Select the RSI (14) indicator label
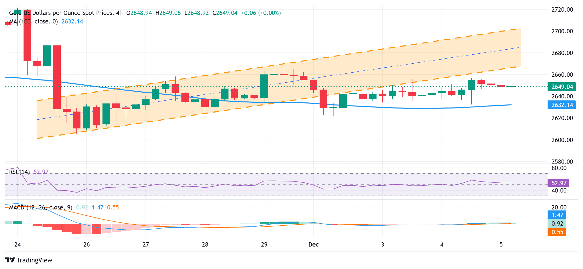This screenshot has height=269, width=583. click(19, 172)
